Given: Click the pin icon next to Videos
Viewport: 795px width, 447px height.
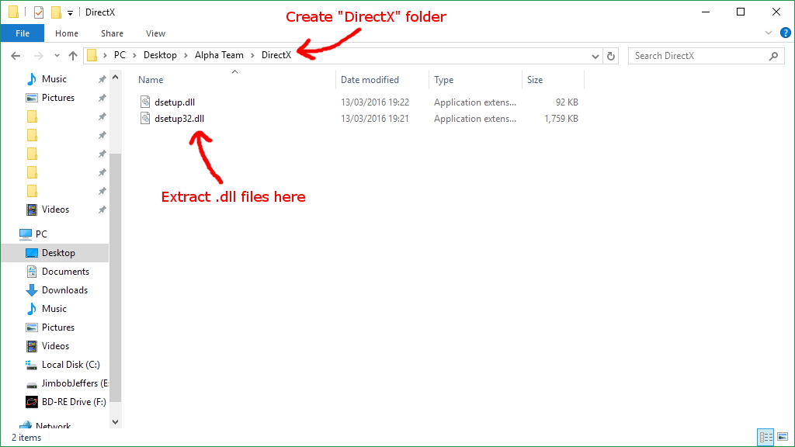Looking at the screenshot, I should pyautogui.click(x=102, y=210).
